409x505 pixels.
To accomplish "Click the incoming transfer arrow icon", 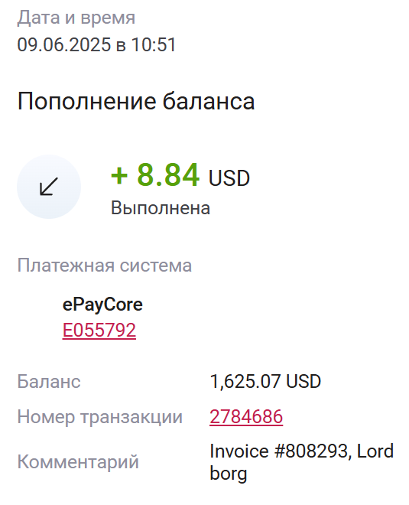I will (x=49, y=187).
